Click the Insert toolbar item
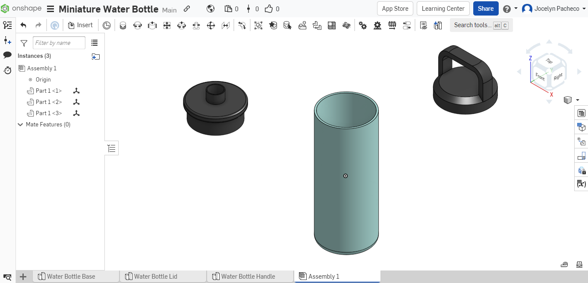The height and width of the screenshot is (283, 588). coord(80,25)
